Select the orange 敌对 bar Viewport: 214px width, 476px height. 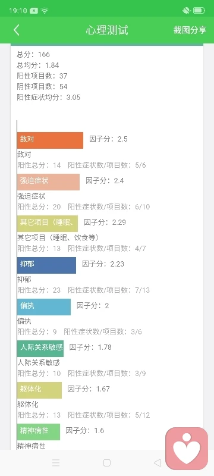click(50, 140)
